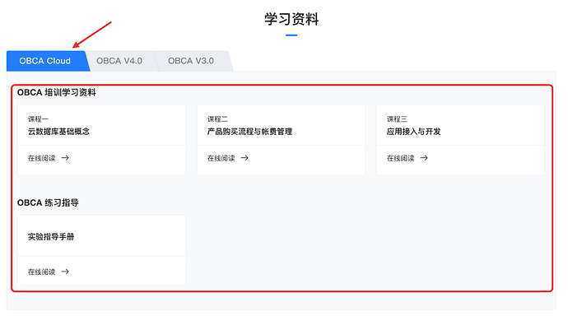Click the 实验指导手册 card title
Screen dimensions: 568x316
pos(51,237)
